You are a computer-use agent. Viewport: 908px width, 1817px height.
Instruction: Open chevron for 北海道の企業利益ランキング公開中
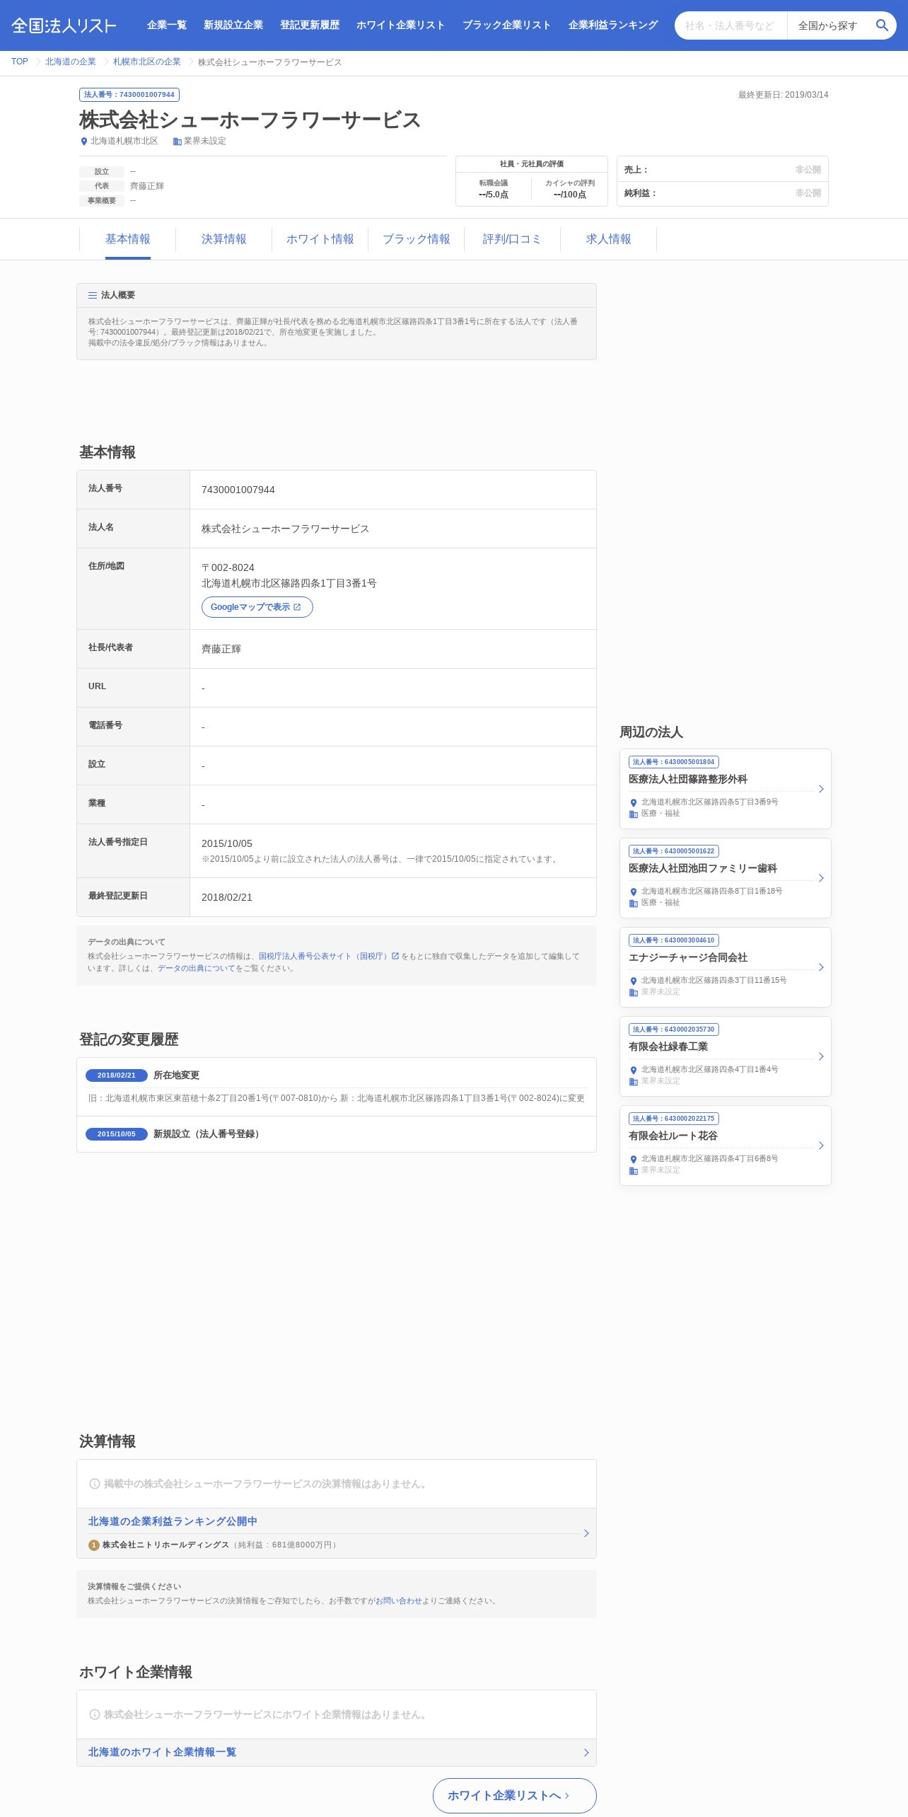pos(586,1533)
